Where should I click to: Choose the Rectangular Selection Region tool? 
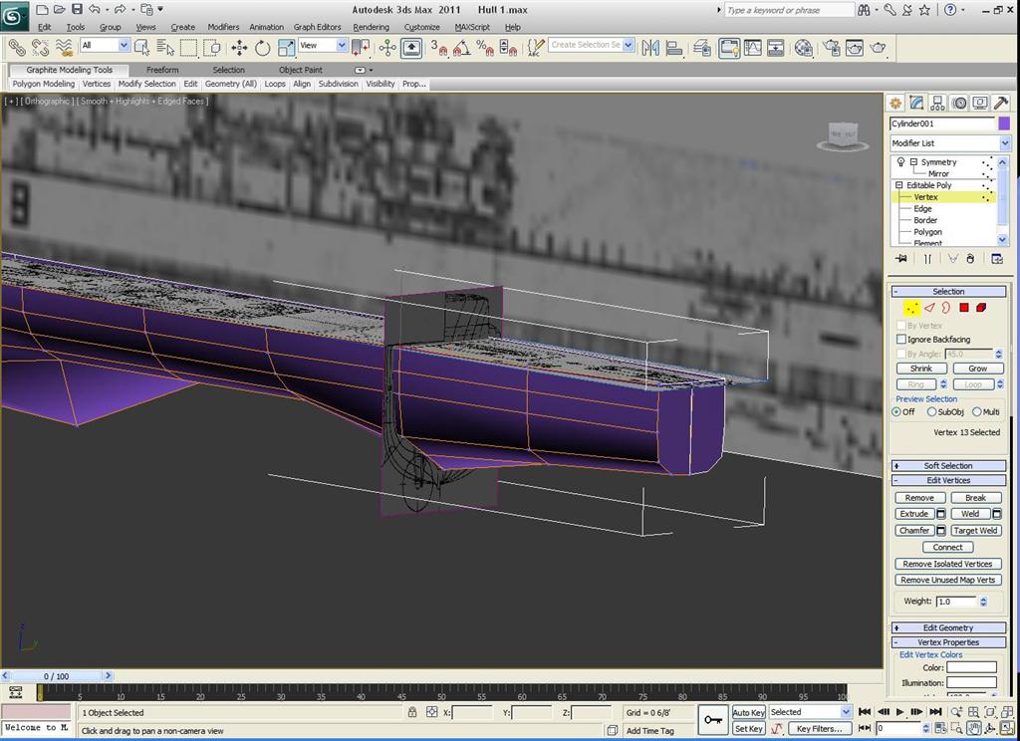188,48
